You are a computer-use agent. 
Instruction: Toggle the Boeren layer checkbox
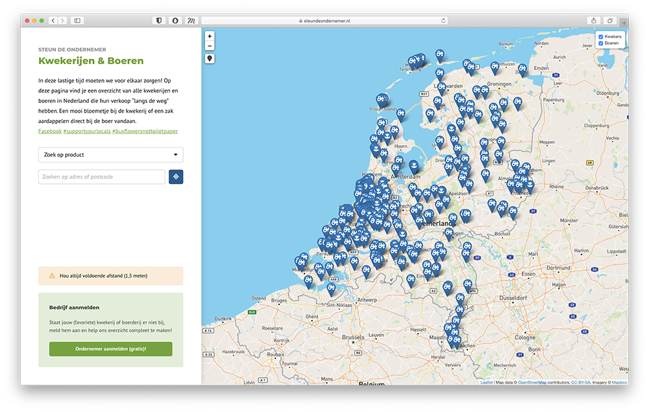click(x=601, y=43)
